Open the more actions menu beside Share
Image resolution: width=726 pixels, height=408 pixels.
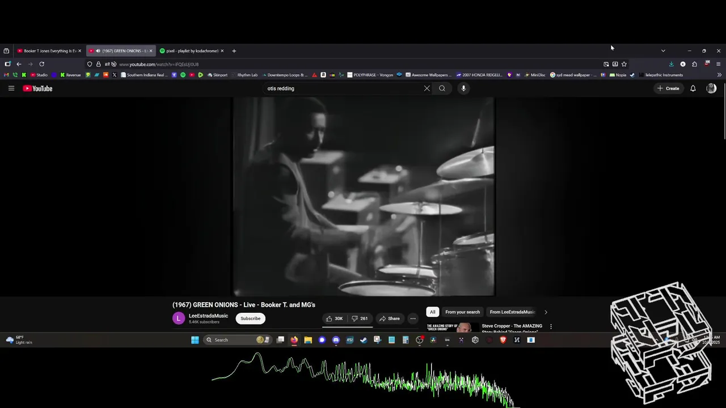pos(413,318)
